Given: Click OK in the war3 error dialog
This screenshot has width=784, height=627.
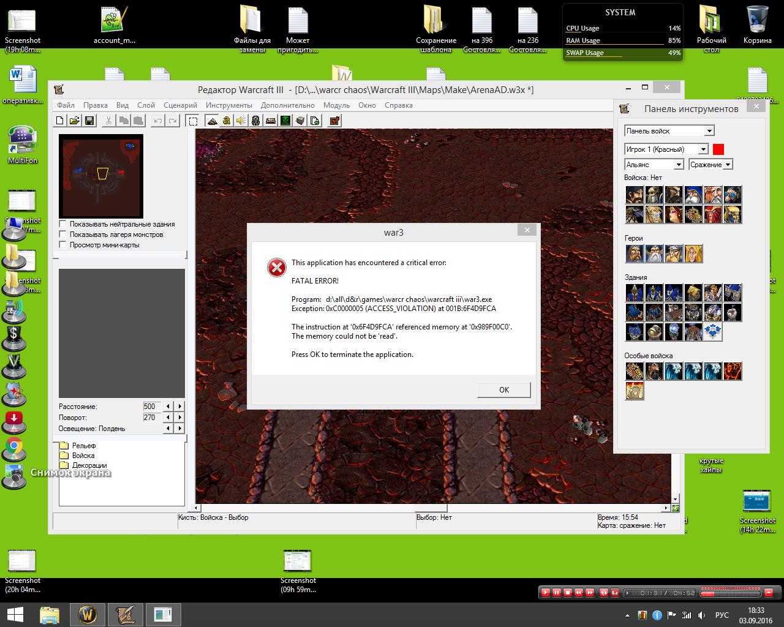Looking at the screenshot, I should click(x=504, y=389).
